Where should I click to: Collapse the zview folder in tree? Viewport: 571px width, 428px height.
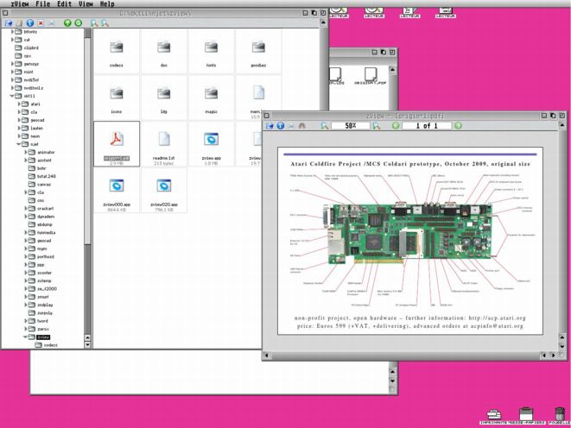(x=26, y=337)
